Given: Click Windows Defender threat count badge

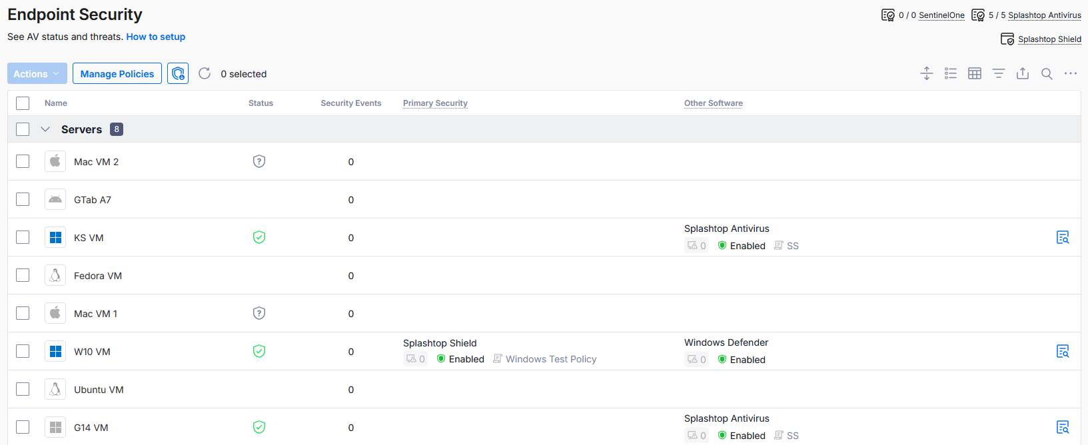Looking at the screenshot, I should [x=696, y=360].
